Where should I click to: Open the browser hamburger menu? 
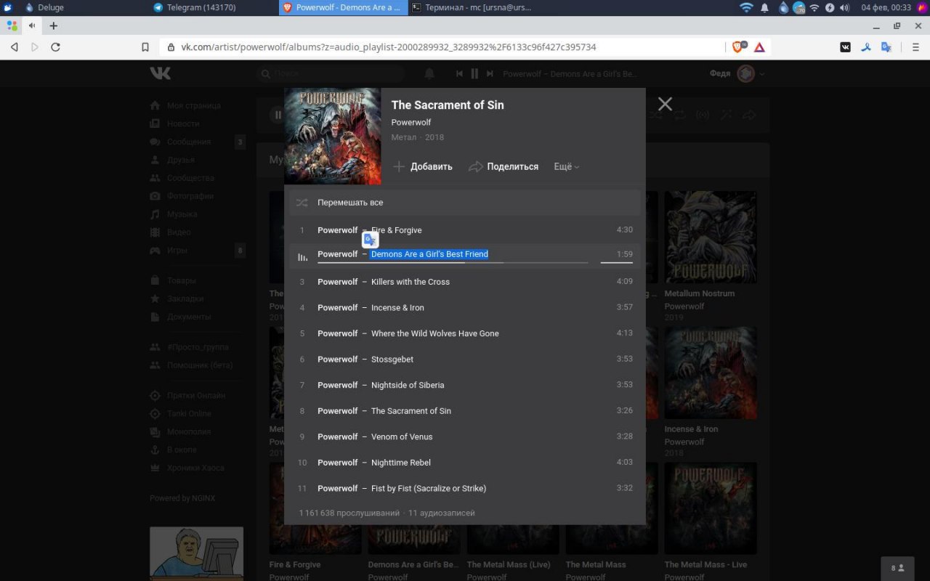[915, 47]
